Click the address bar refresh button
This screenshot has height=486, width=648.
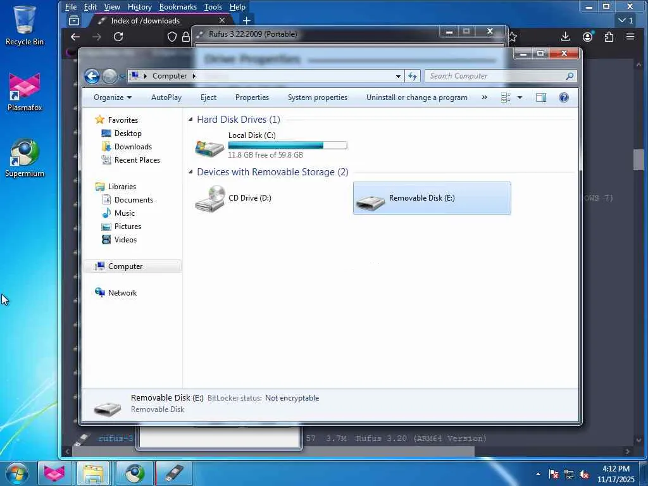413,76
